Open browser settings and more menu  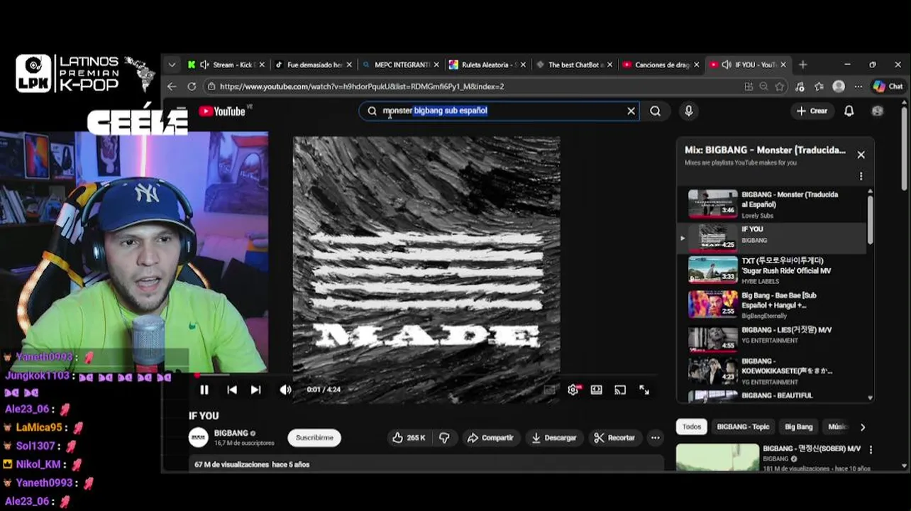tap(858, 87)
